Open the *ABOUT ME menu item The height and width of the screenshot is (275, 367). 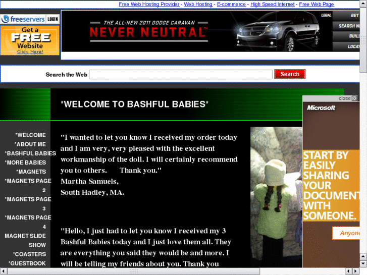tap(30, 144)
